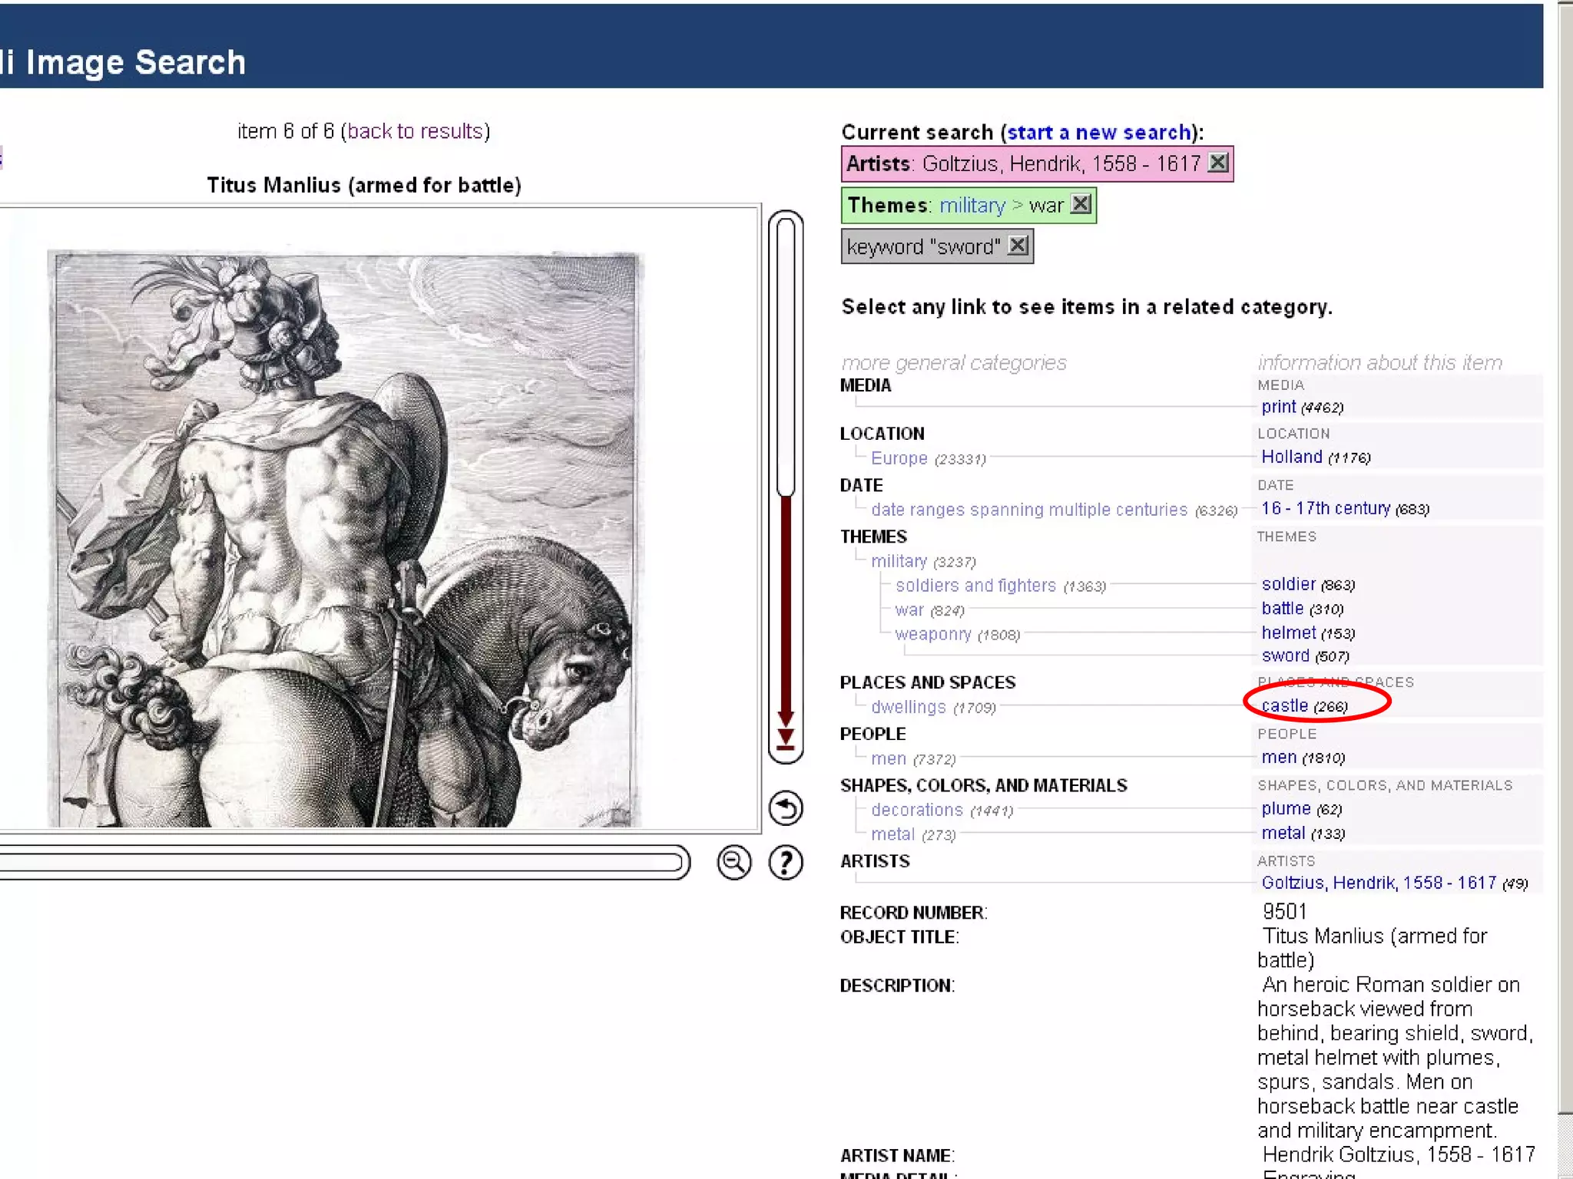Click the reset rotation arrow icon

tap(786, 808)
